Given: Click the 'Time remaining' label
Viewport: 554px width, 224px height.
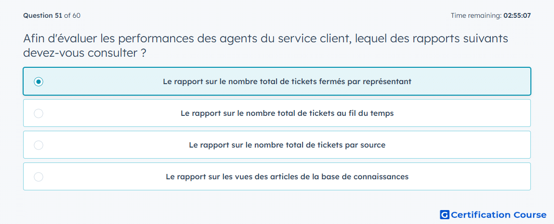Looking at the screenshot, I should coord(476,15).
